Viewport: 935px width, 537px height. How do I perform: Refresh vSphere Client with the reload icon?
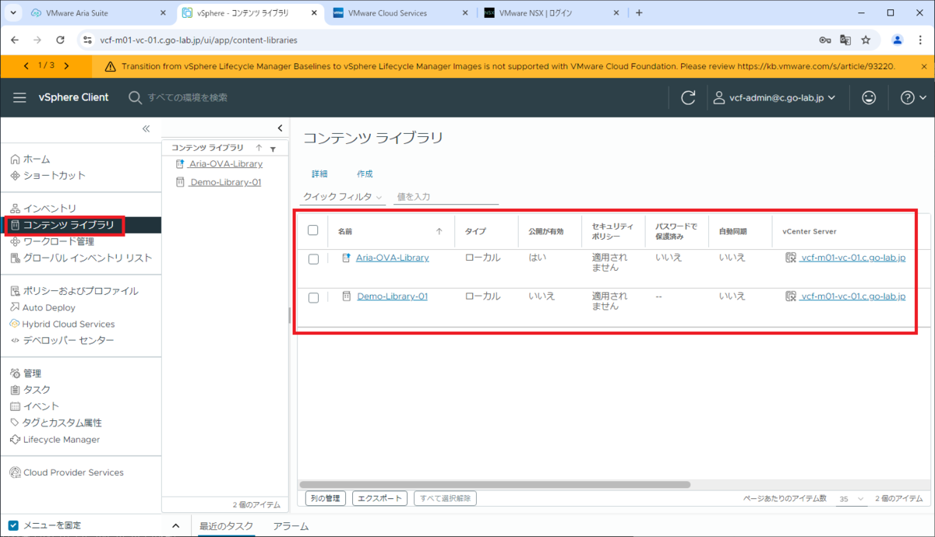click(688, 97)
